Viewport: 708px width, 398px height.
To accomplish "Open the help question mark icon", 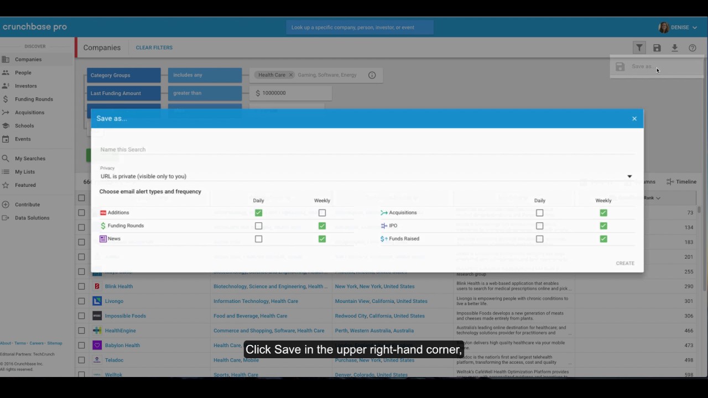I will (693, 48).
